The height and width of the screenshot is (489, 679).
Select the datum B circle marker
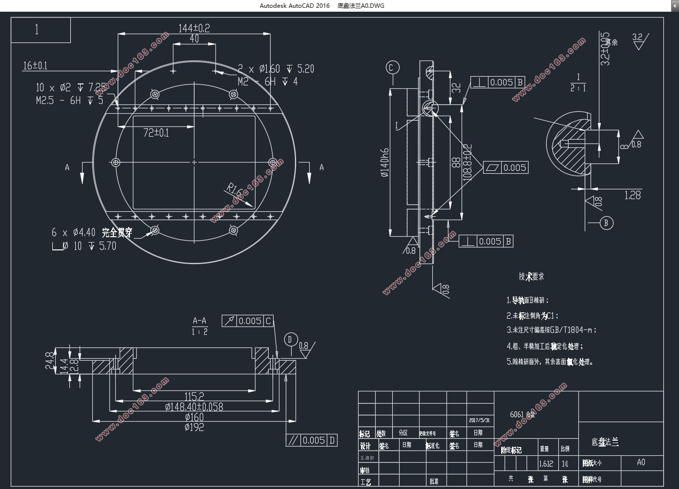606,223
